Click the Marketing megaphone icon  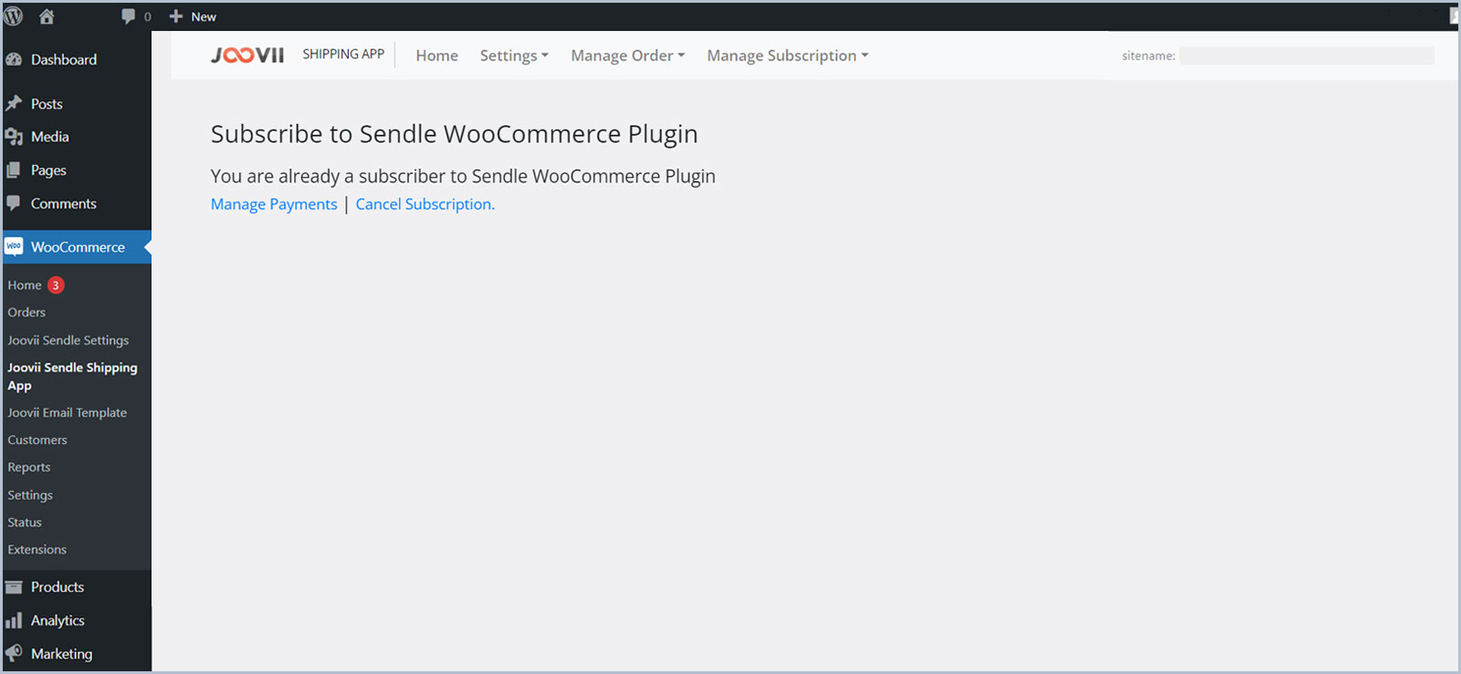click(x=14, y=654)
